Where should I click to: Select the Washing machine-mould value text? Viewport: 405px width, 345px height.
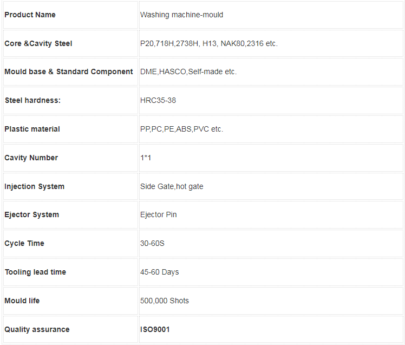(x=181, y=15)
